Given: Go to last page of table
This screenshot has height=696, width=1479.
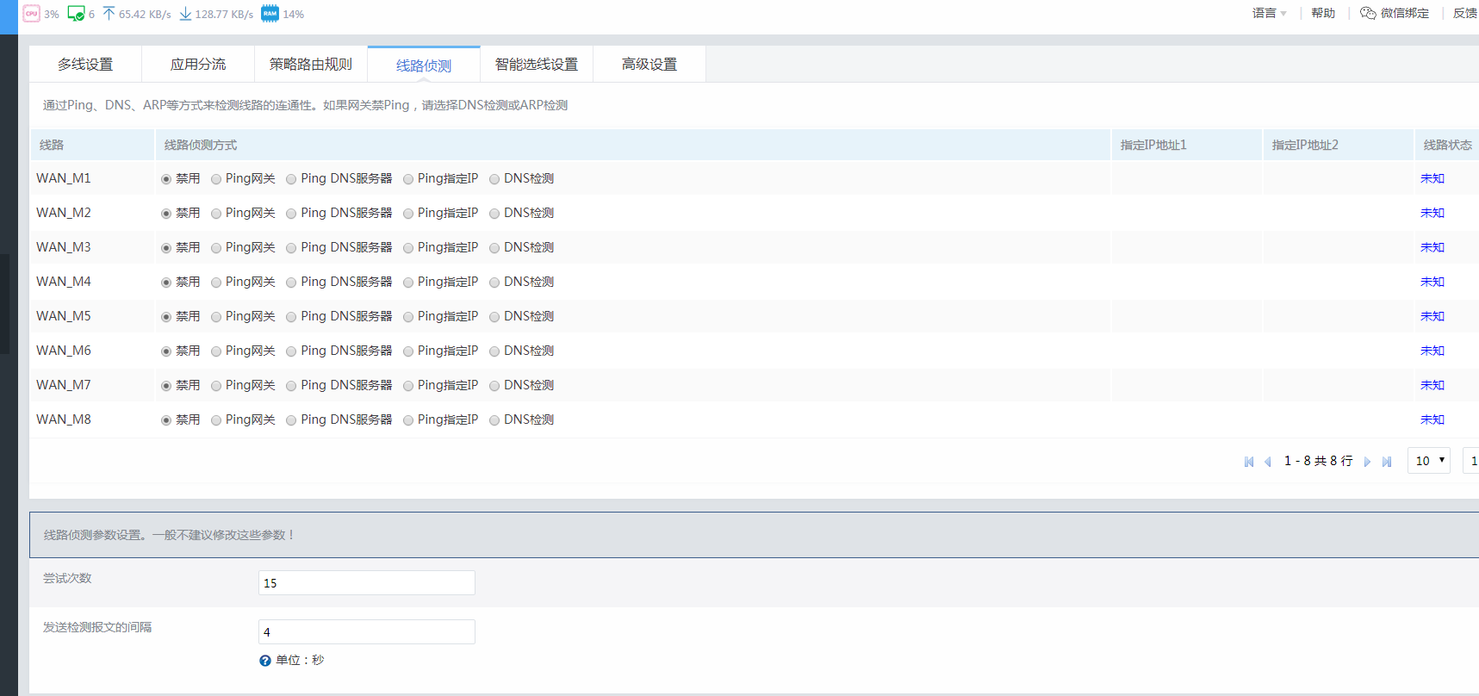Looking at the screenshot, I should [x=1387, y=462].
